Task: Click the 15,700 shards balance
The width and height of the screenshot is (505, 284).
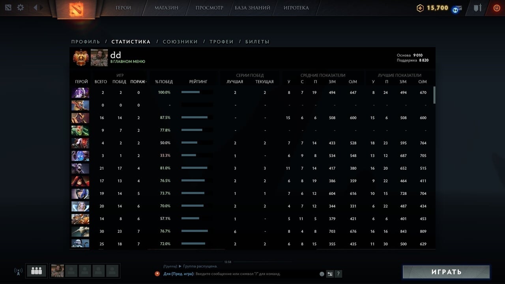Action: [437, 8]
